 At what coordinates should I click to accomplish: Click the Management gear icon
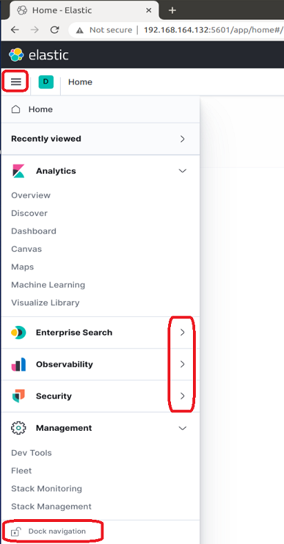[x=18, y=428]
